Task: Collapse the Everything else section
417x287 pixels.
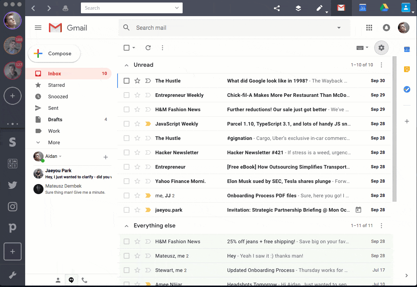Action: click(x=127, y=226)
